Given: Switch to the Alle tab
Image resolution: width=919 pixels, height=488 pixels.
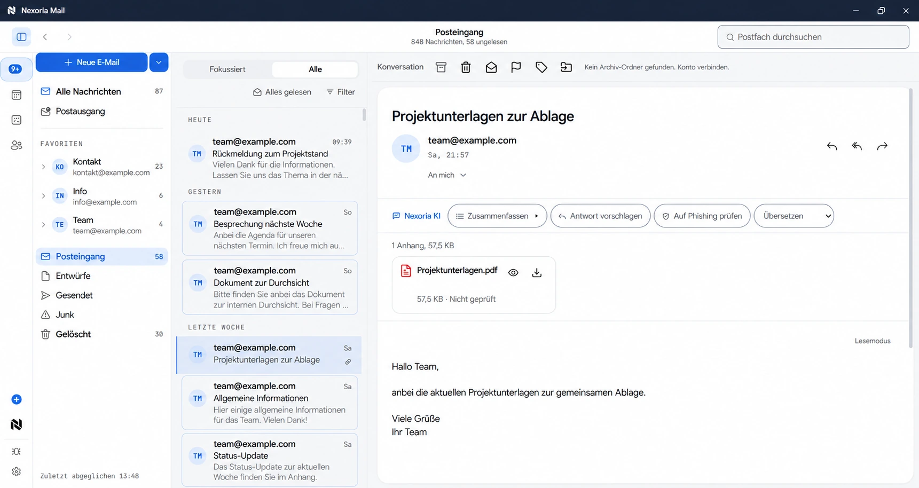Looking at the screenshot, I should 315,69.
